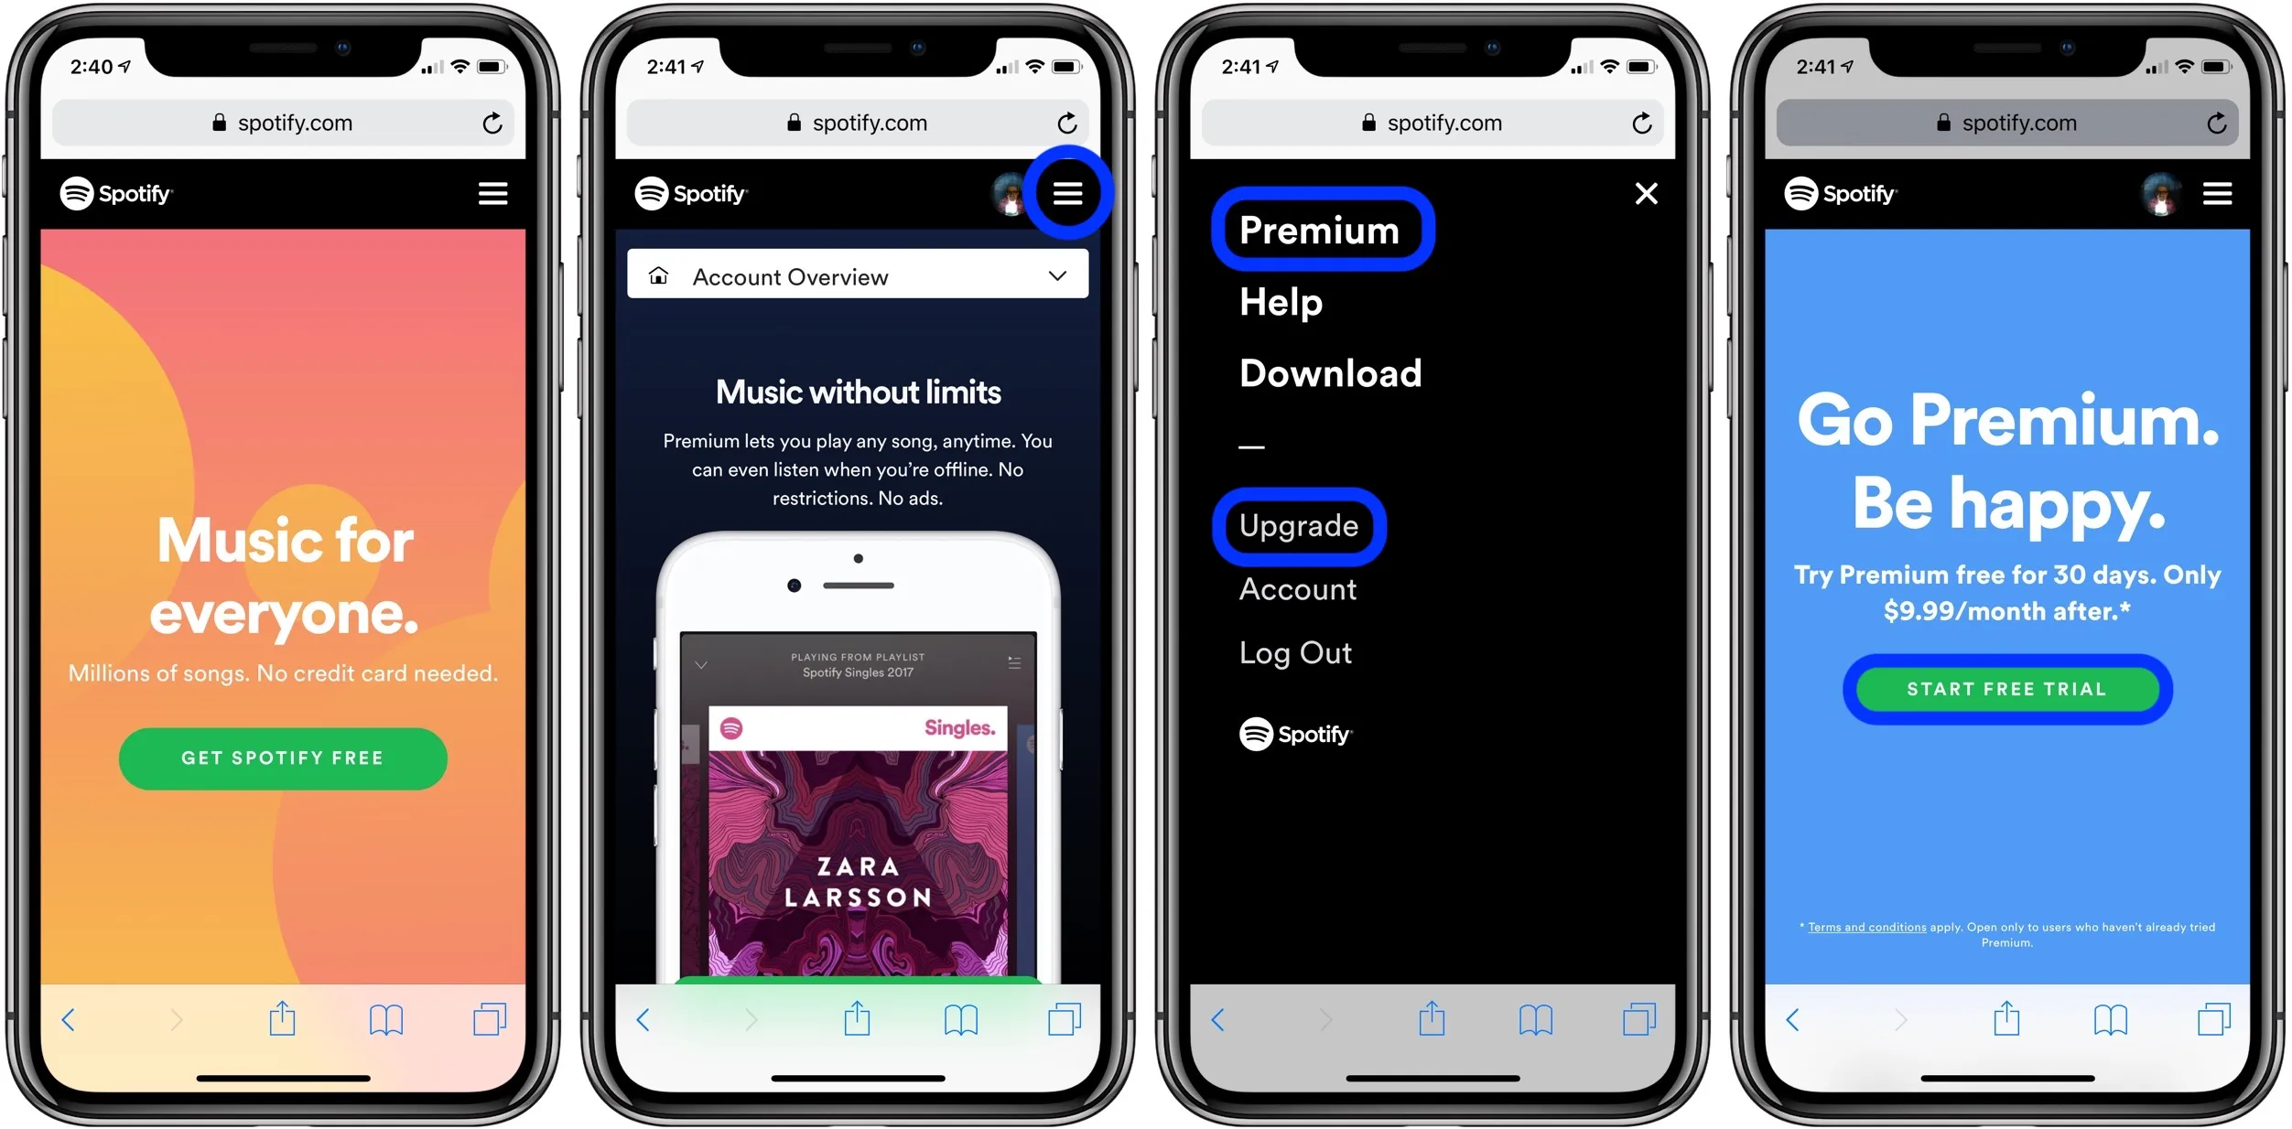The image size is (2292, 1129).
Task: Enable Premium free trial toggle option
Action: click(x=2003, y=689)
